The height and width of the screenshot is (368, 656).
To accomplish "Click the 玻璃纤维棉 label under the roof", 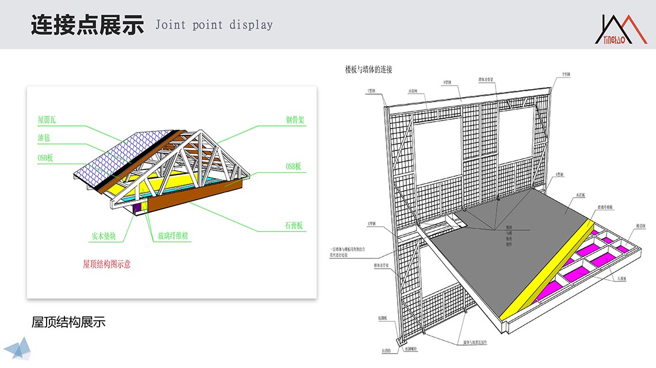I will coord(173,235).
